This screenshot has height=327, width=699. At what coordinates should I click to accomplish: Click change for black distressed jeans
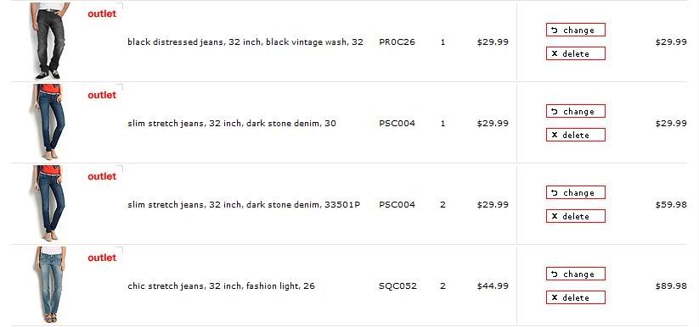click(576, 30)
